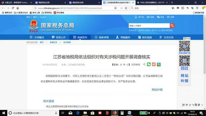The width and height of the screenshot is (206, 116).
Task: Open the screenshot crop tool icon
Action: 192,8
